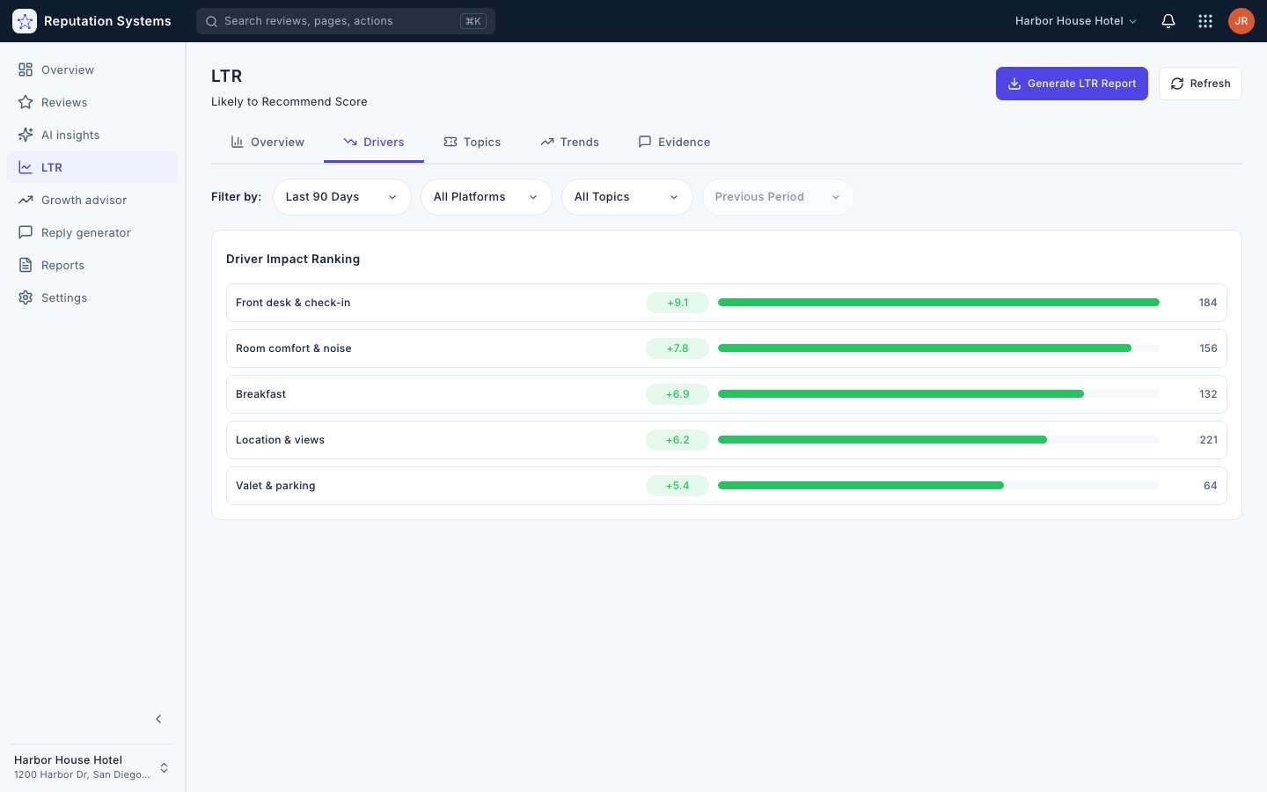Click the Refresh button
The image size is (1267, 792).
pyautogui.click(x=1200, y=84)
